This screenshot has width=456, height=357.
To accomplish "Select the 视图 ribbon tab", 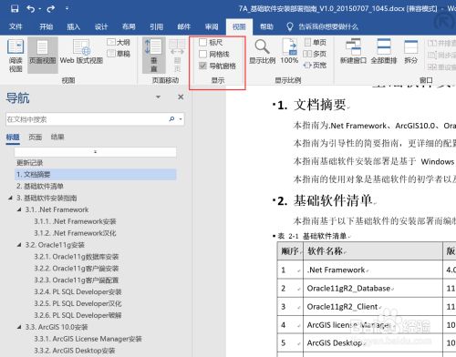I will [239, 26].
